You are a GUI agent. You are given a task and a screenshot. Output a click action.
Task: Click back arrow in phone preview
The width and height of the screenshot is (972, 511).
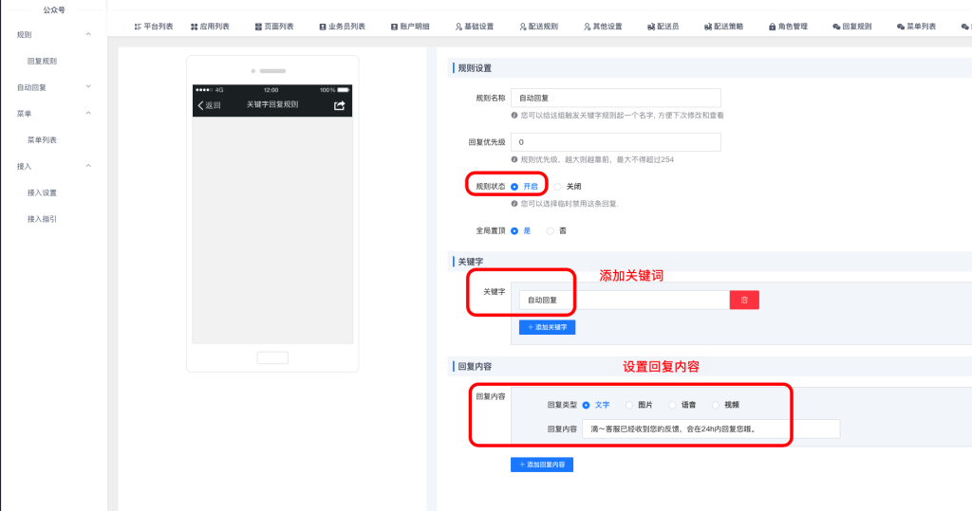200,104
